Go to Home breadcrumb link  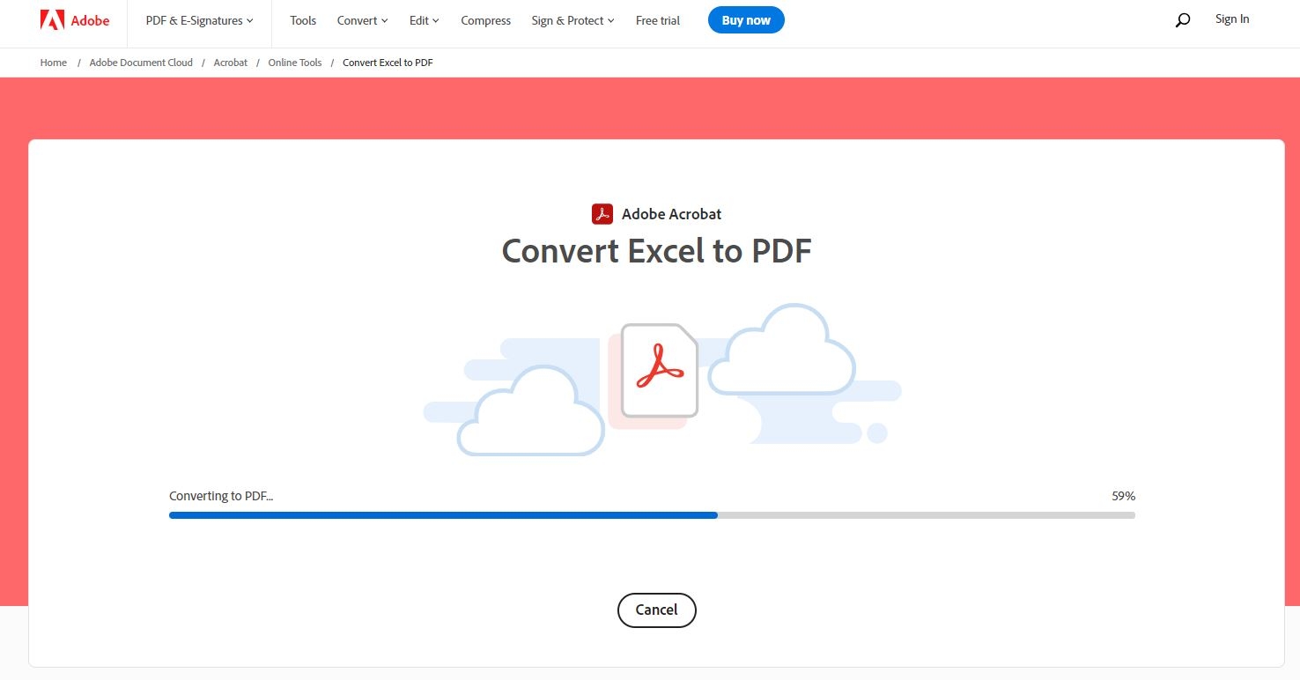(x=54, y=63)
